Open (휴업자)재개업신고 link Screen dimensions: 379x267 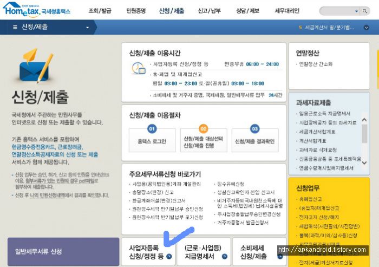[x=319, y=208]
